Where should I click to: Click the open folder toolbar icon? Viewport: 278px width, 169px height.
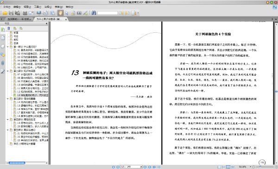point(5,13)
